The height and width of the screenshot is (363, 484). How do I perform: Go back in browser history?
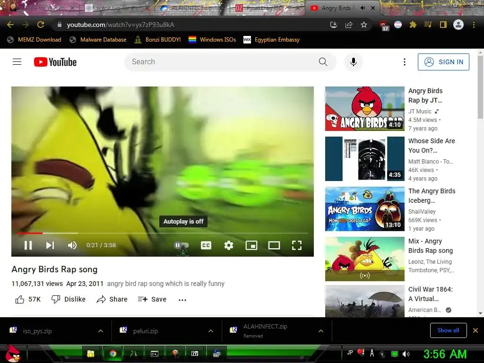pos(10,25)
